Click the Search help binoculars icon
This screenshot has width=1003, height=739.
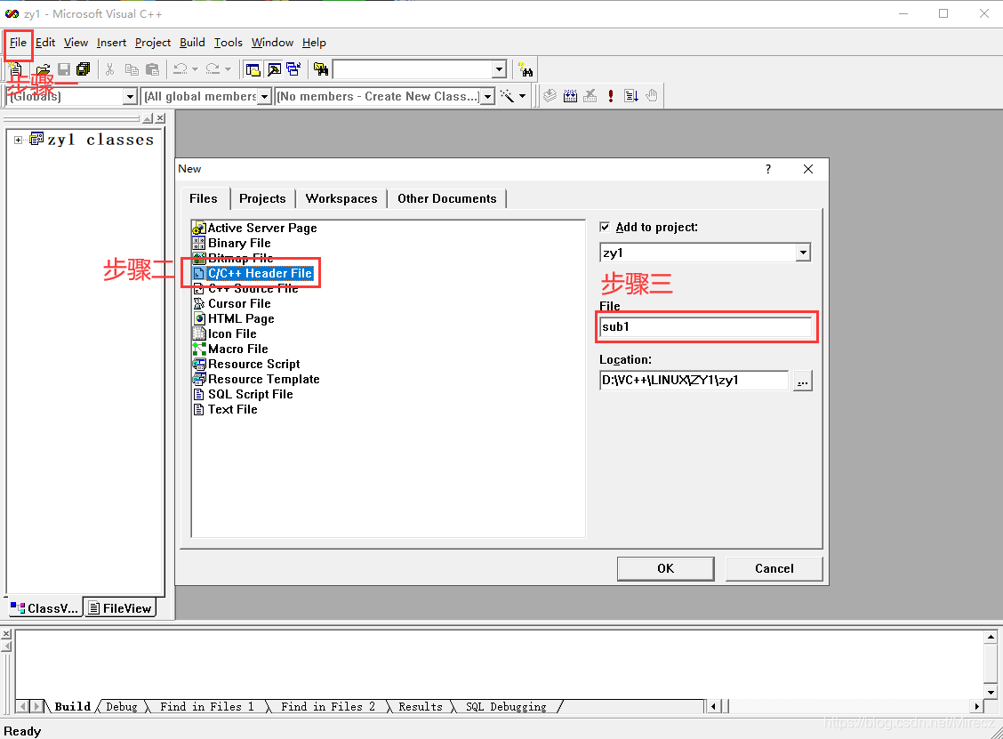click(x=526, y=69)
